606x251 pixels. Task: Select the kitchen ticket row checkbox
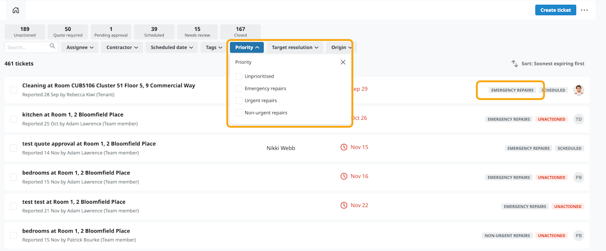click(13, 119)
